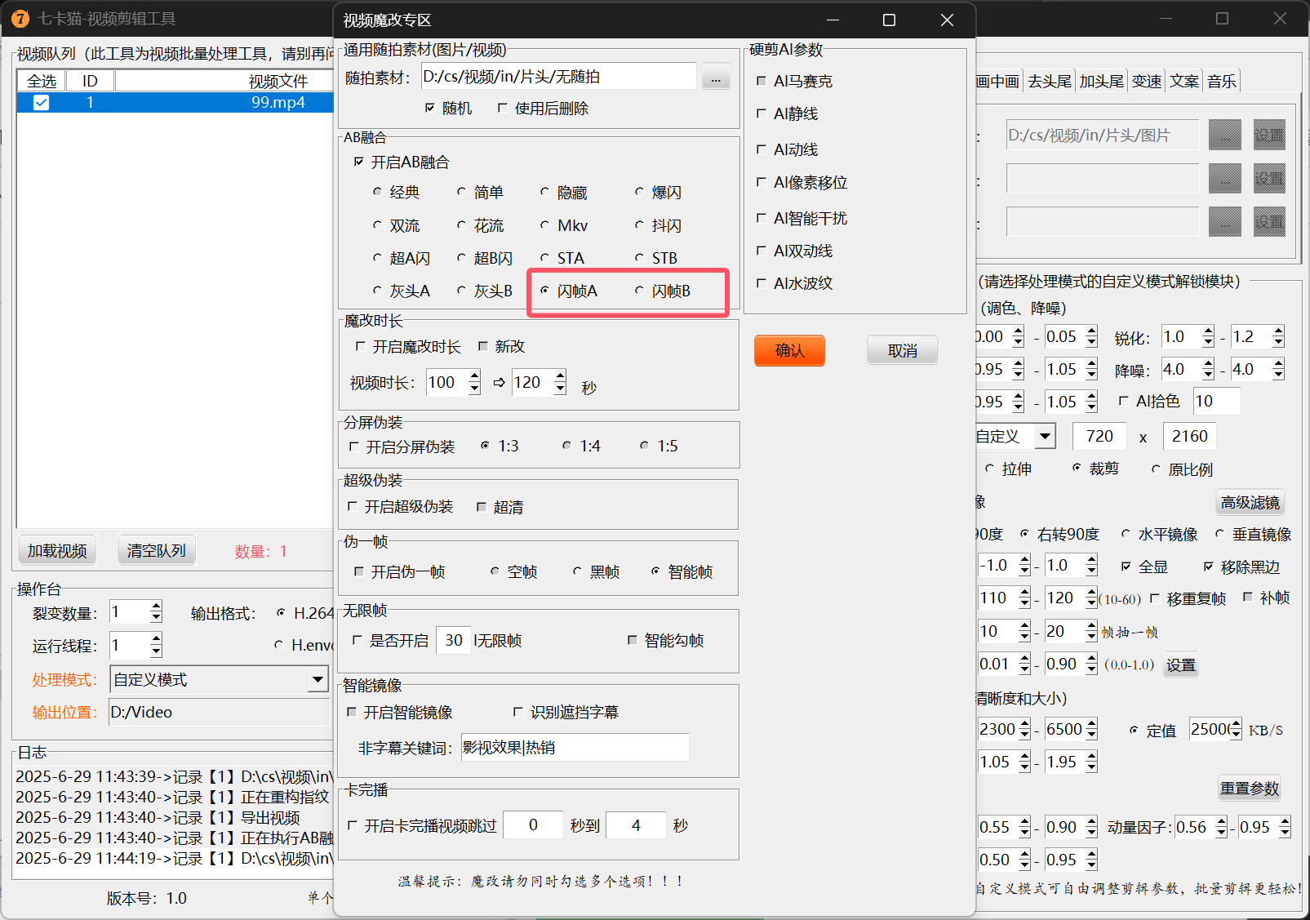Viewport: 1310px width, 920px height.
Task: Open the 处理模式 dropdown in main window
Action: point(318,679)
